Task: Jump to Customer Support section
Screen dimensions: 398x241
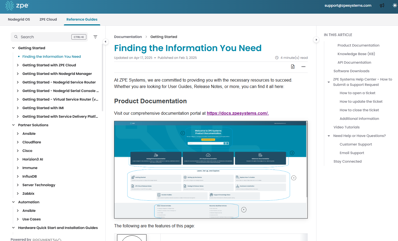Action: (x=356, y=144)
